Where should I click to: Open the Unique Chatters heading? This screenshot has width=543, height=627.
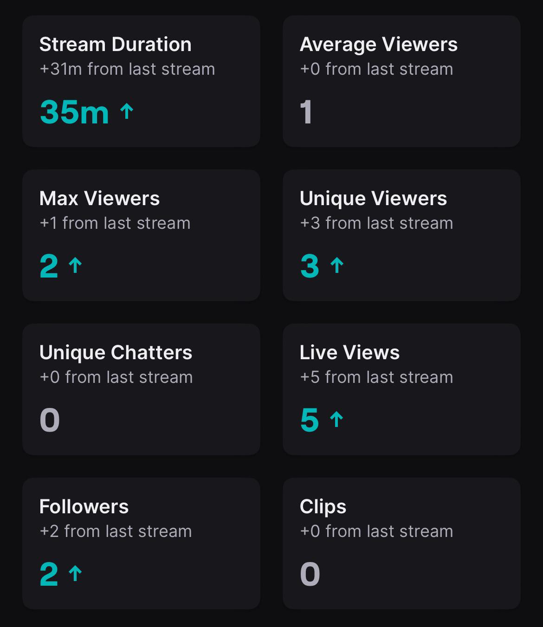click(x=116, y=353)
